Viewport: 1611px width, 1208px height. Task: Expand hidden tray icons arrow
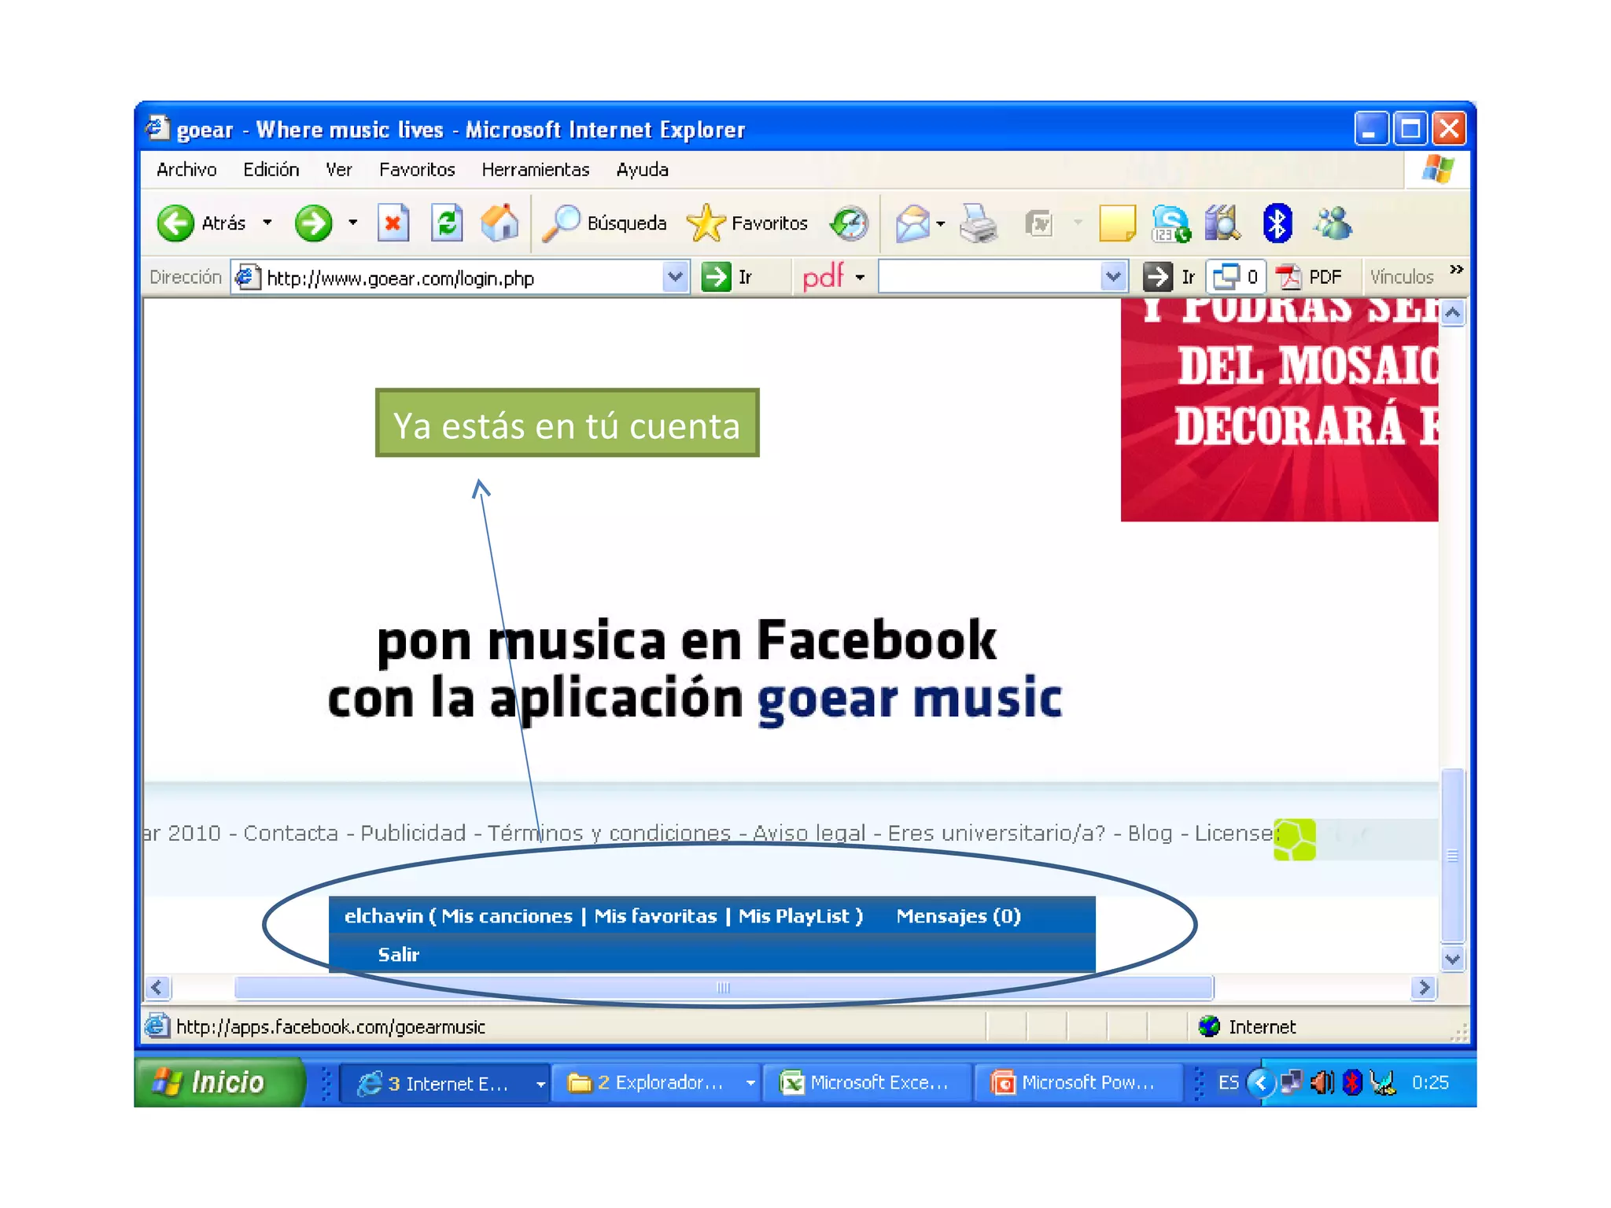coord(1260,1082)
